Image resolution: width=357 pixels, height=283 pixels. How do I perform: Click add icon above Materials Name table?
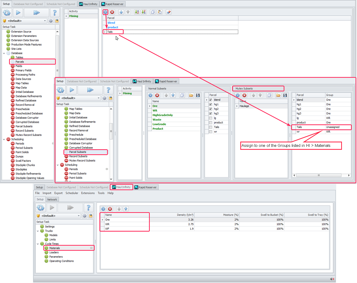click(x=103, y=209)
